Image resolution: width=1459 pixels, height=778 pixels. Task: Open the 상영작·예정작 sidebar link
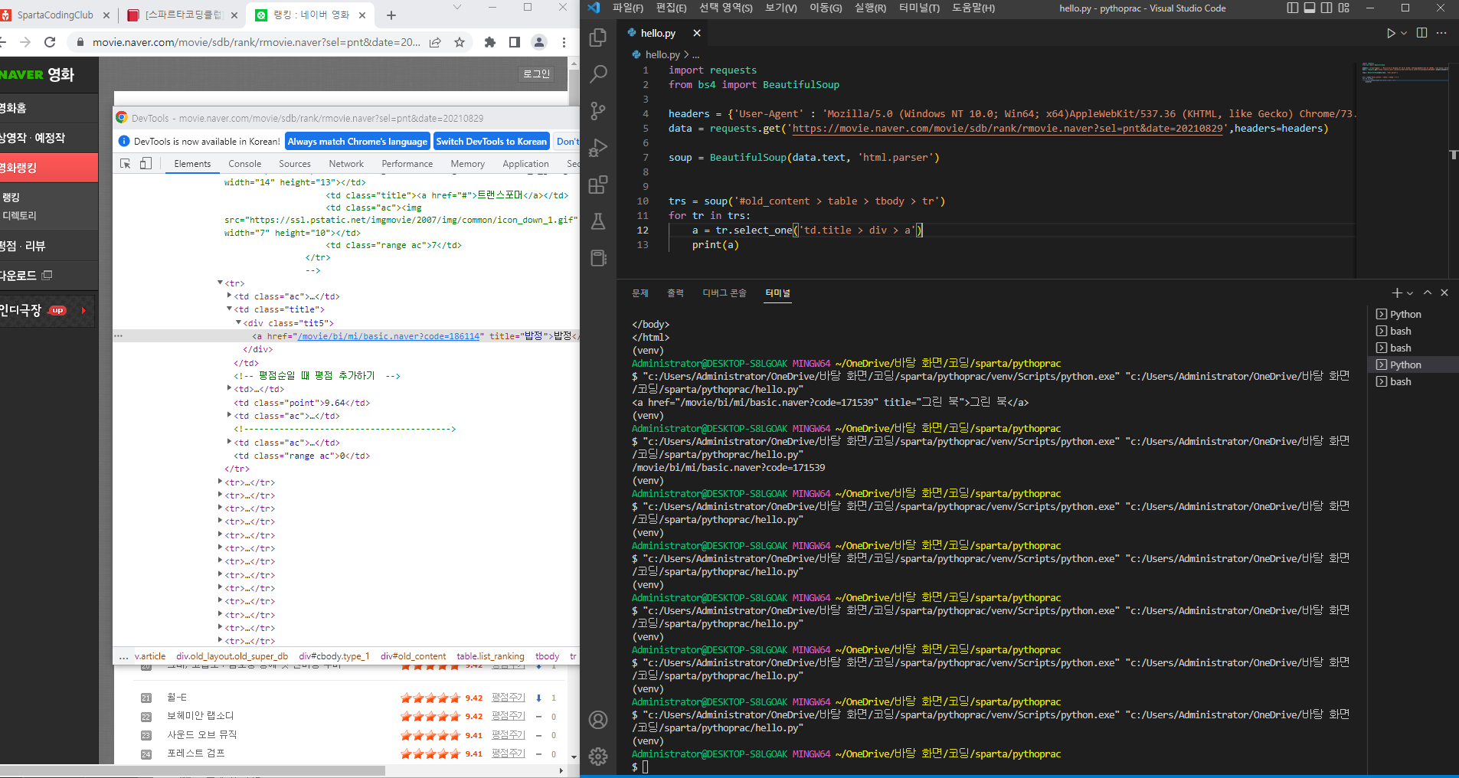click(x=32, y=138)
